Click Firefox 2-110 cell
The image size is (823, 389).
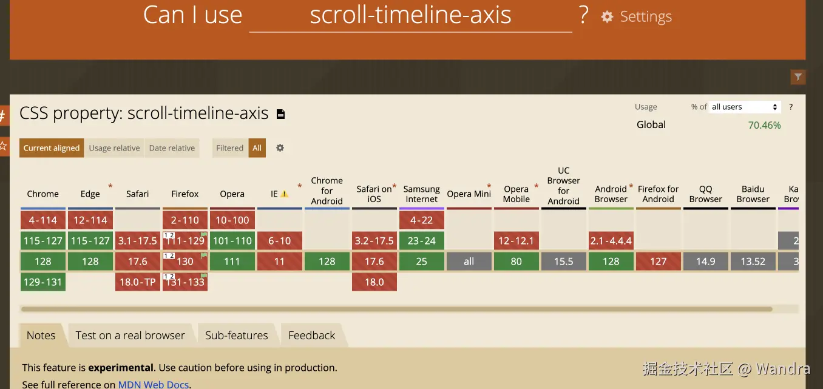[x=185, y=220]
